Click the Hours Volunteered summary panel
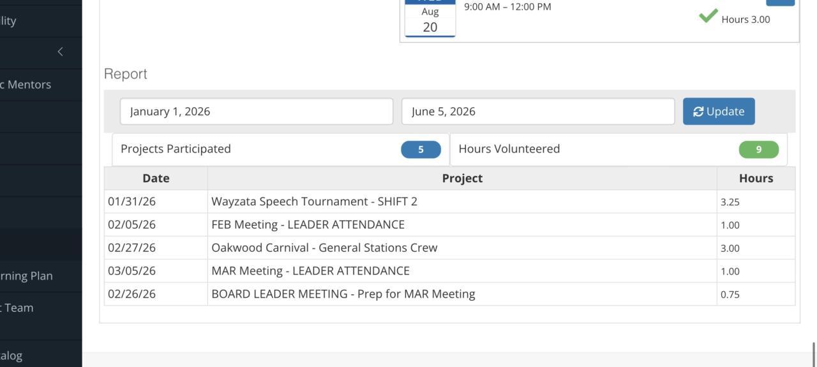 [594, 149]
